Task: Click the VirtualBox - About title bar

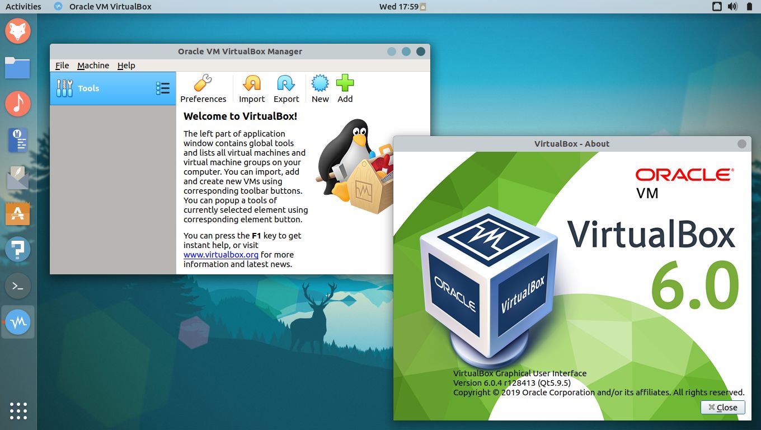Action: (572, 144)
